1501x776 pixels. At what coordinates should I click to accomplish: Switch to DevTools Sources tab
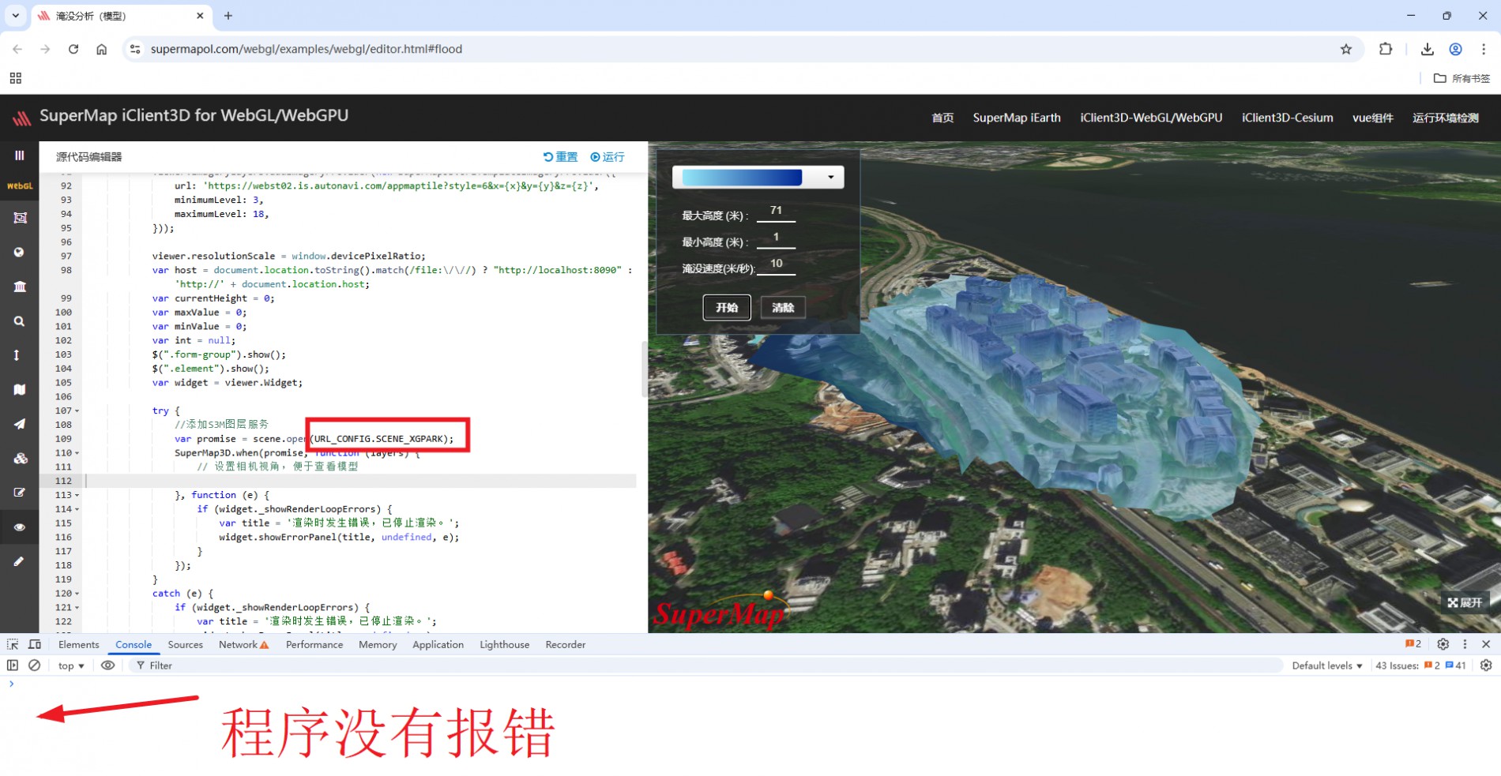tap(186, 645)
